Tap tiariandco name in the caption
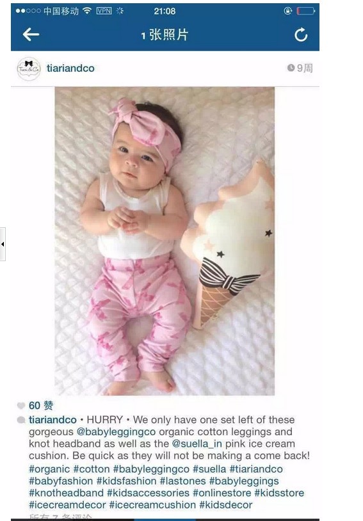 [52, 420]
